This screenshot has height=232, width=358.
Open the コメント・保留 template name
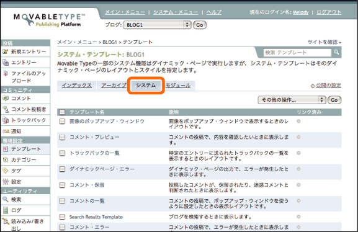click(x=87, y=185)
